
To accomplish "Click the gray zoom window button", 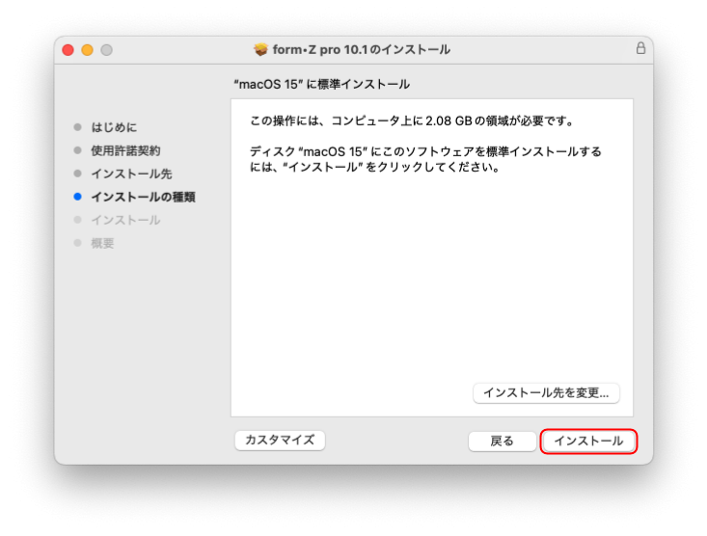I will [x=106, y=49].
